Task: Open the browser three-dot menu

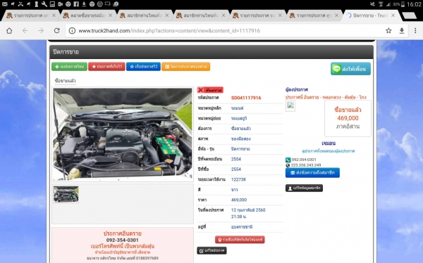Action: click(x=415, y=31)
